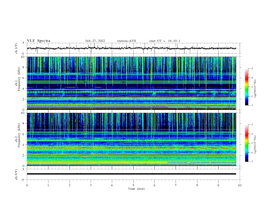The width and height of the screenshot is (270, 208).
Task: Click the 'Time (min)' axis label
Action: 136,189
